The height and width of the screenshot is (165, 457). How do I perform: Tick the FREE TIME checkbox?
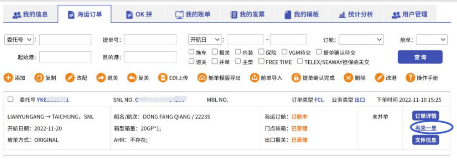[261, 61]
